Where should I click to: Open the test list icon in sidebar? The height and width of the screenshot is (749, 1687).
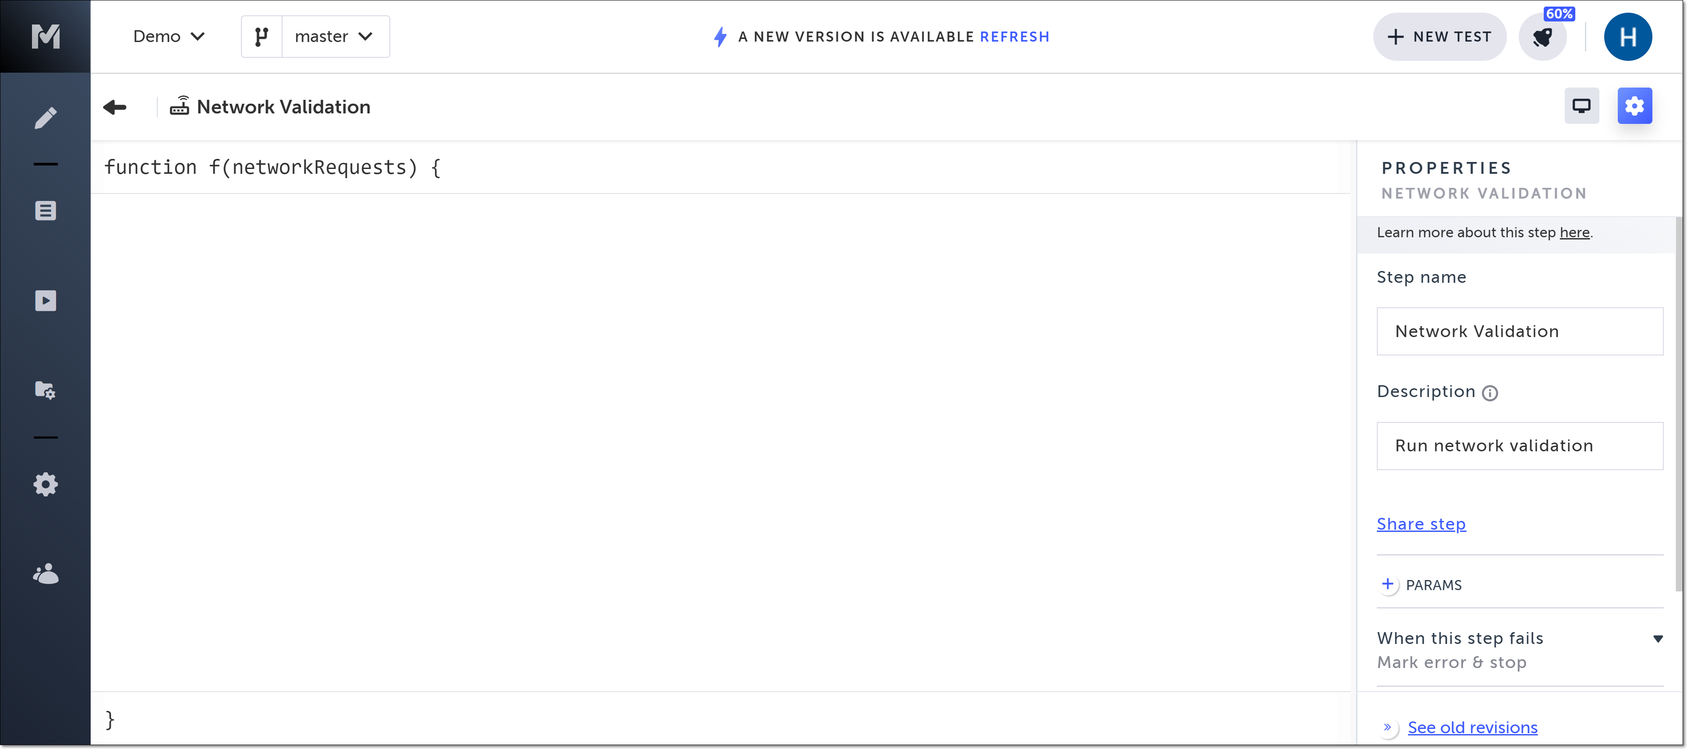click(45, 211)
